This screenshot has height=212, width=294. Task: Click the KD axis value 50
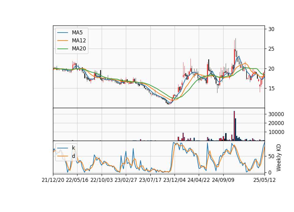(271, 156)
